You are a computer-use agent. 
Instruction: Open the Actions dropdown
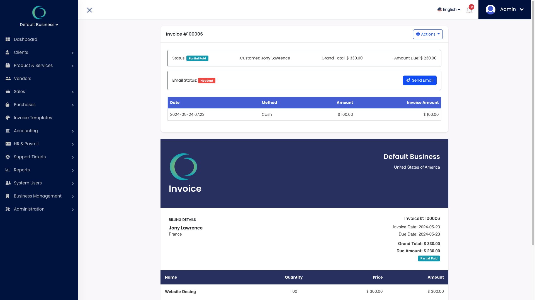pos(428,34)
